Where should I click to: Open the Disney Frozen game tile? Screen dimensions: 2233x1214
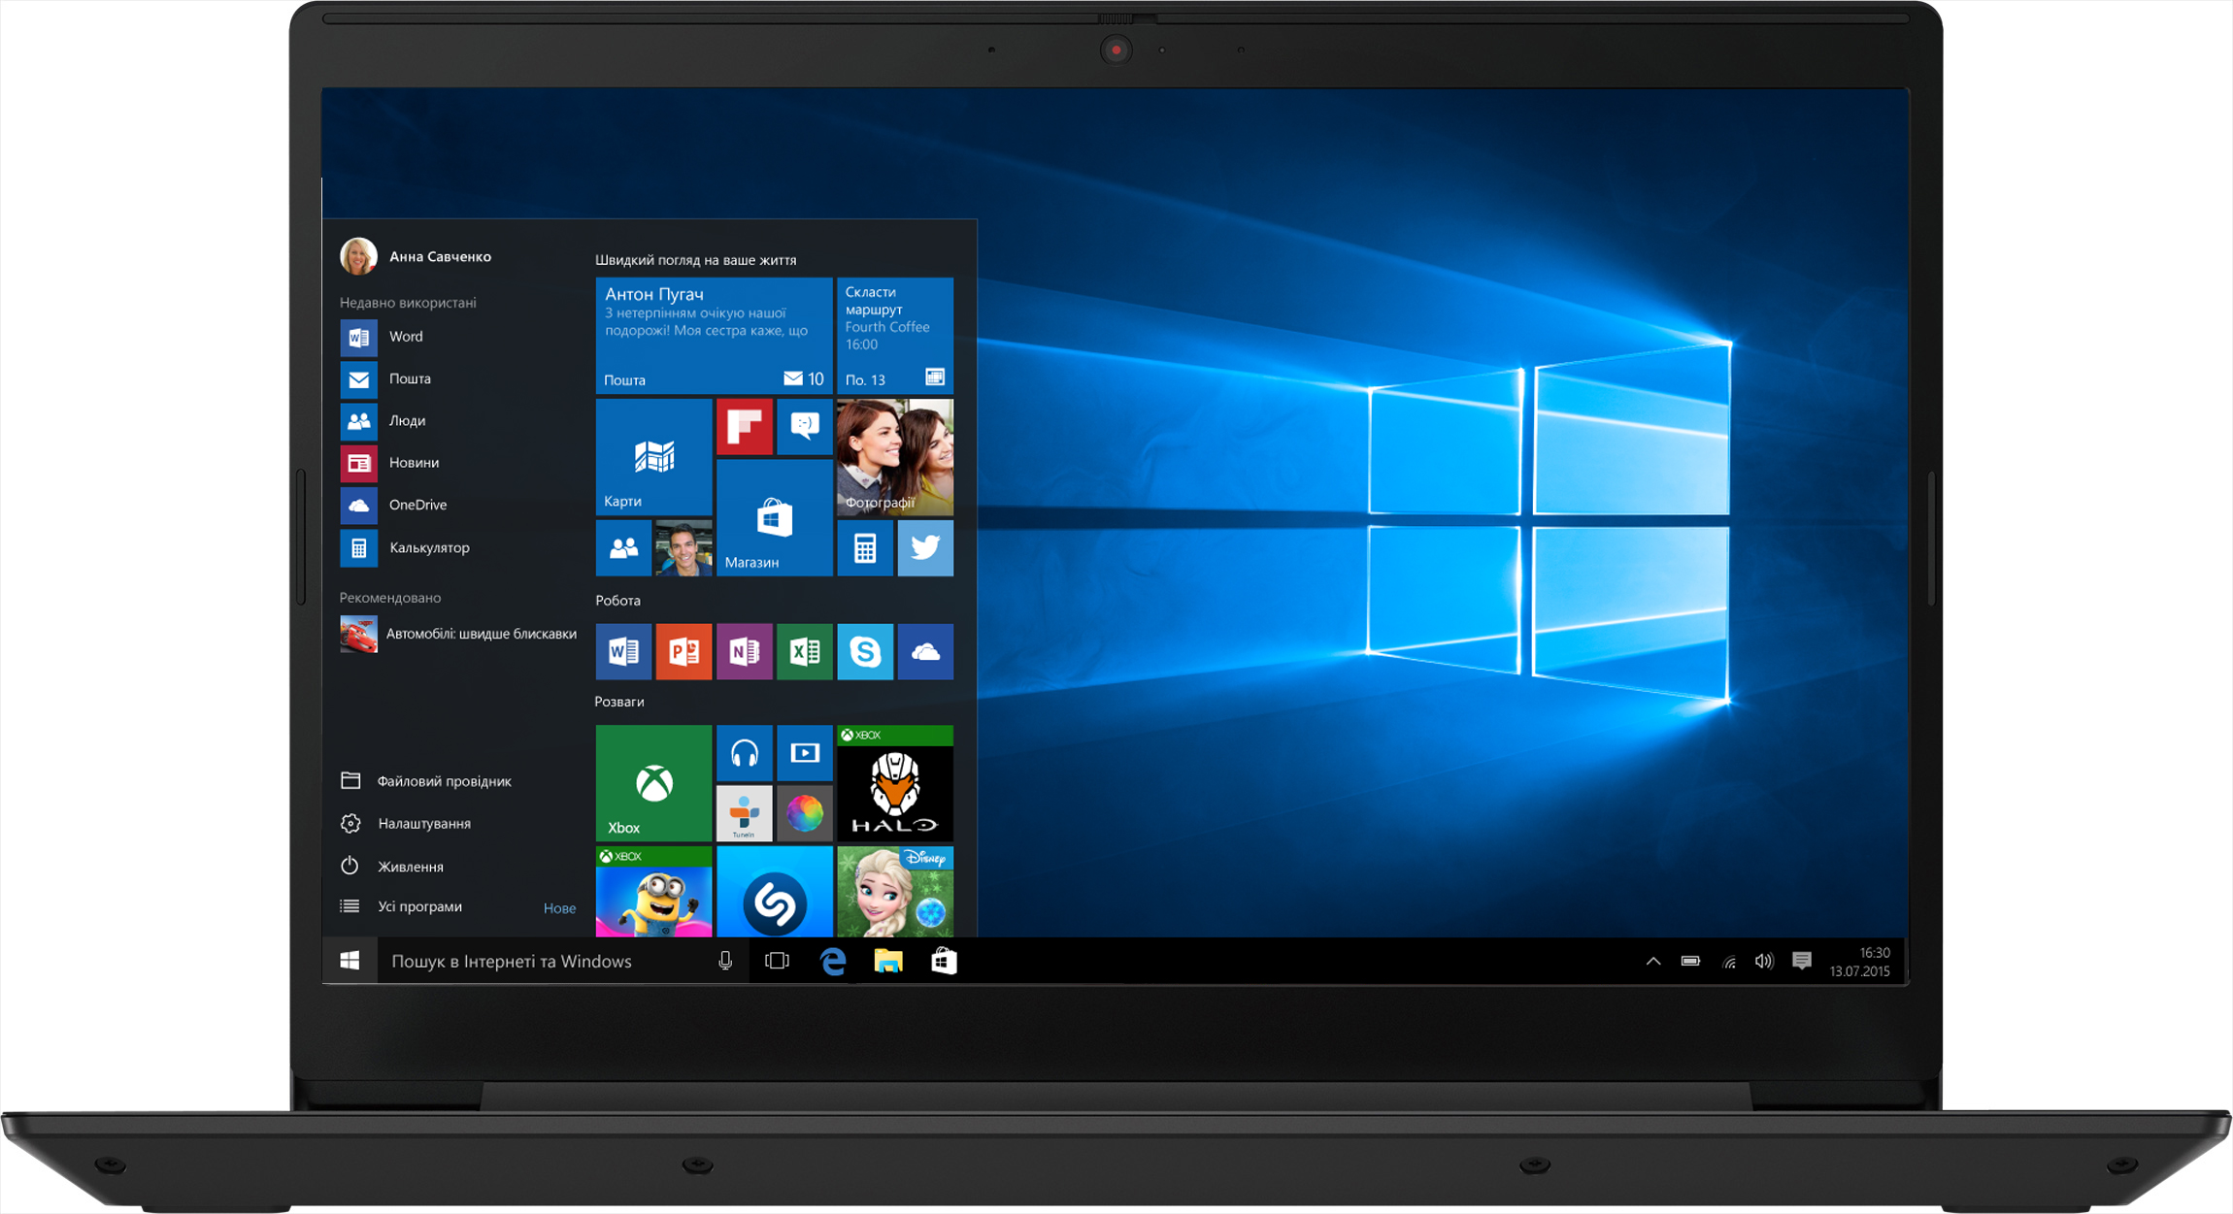tap(895, 891)
